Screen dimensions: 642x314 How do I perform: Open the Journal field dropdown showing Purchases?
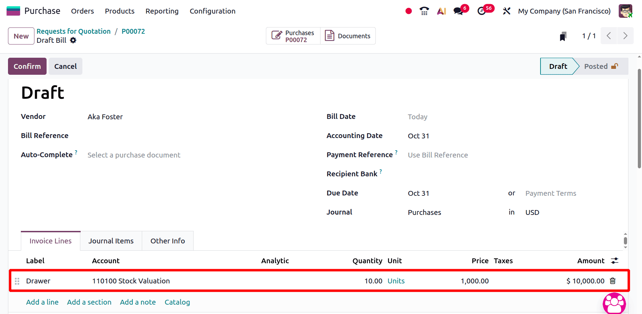tap(424, 212)
